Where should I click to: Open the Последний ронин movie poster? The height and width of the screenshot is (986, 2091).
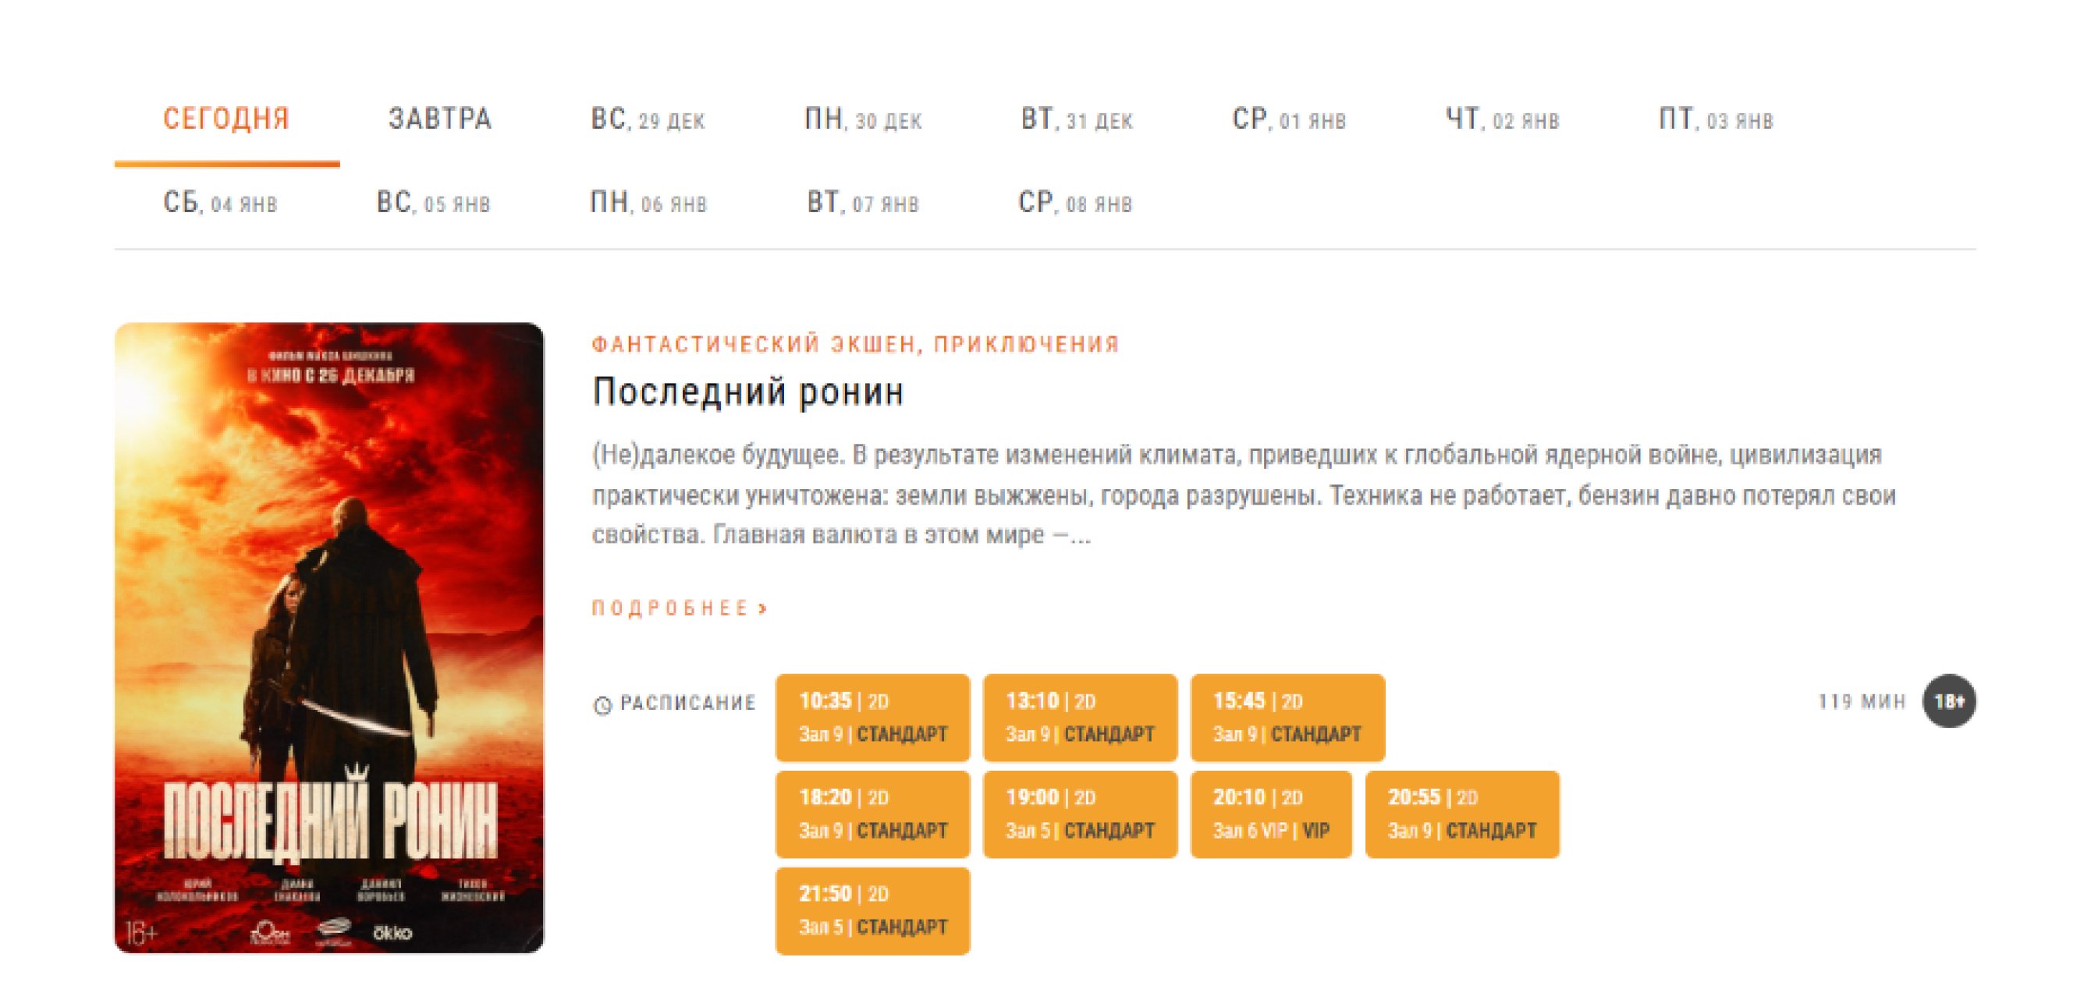[328, 637]
